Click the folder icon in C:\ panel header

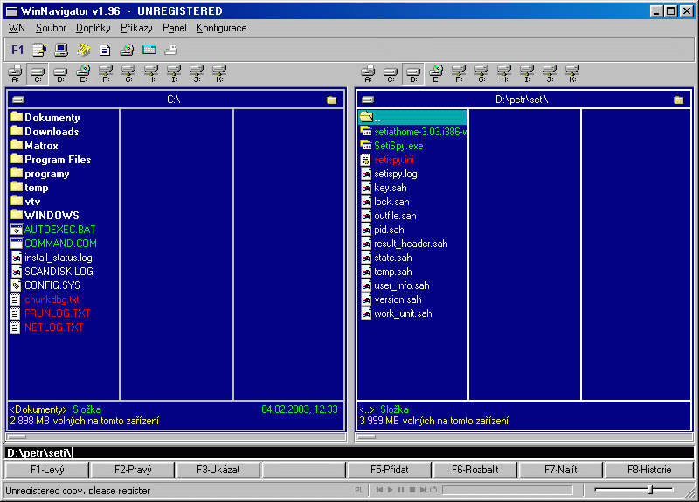[331, 100]
